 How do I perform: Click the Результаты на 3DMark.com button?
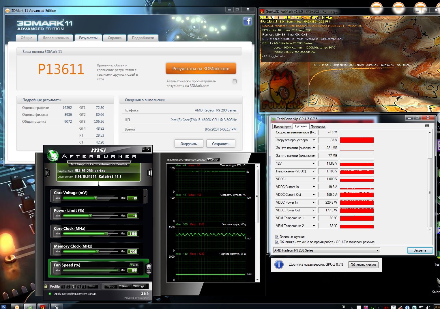[201, 69]
